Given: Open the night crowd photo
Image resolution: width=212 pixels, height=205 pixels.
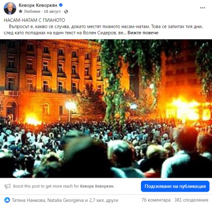Looking at the screenshot, I should click(x=106, y=109).
